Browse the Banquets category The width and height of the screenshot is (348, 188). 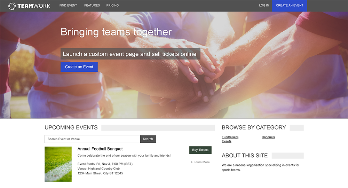[268, 137]
